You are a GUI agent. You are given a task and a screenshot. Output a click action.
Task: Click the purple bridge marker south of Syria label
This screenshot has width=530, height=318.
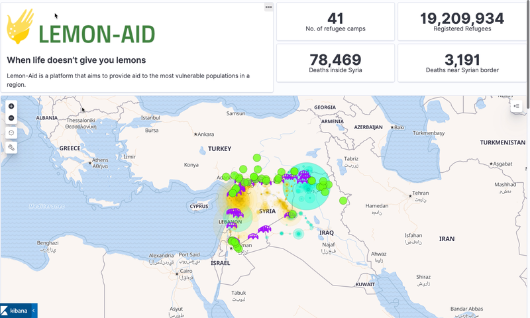264,229
